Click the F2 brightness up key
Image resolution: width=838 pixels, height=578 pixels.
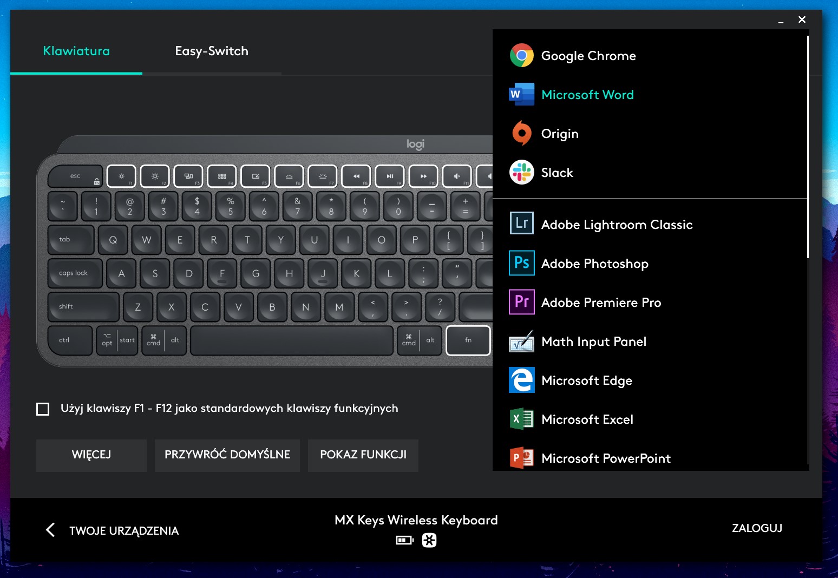155,176
